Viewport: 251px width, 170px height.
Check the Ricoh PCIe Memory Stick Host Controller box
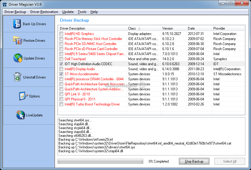(61, 39)
